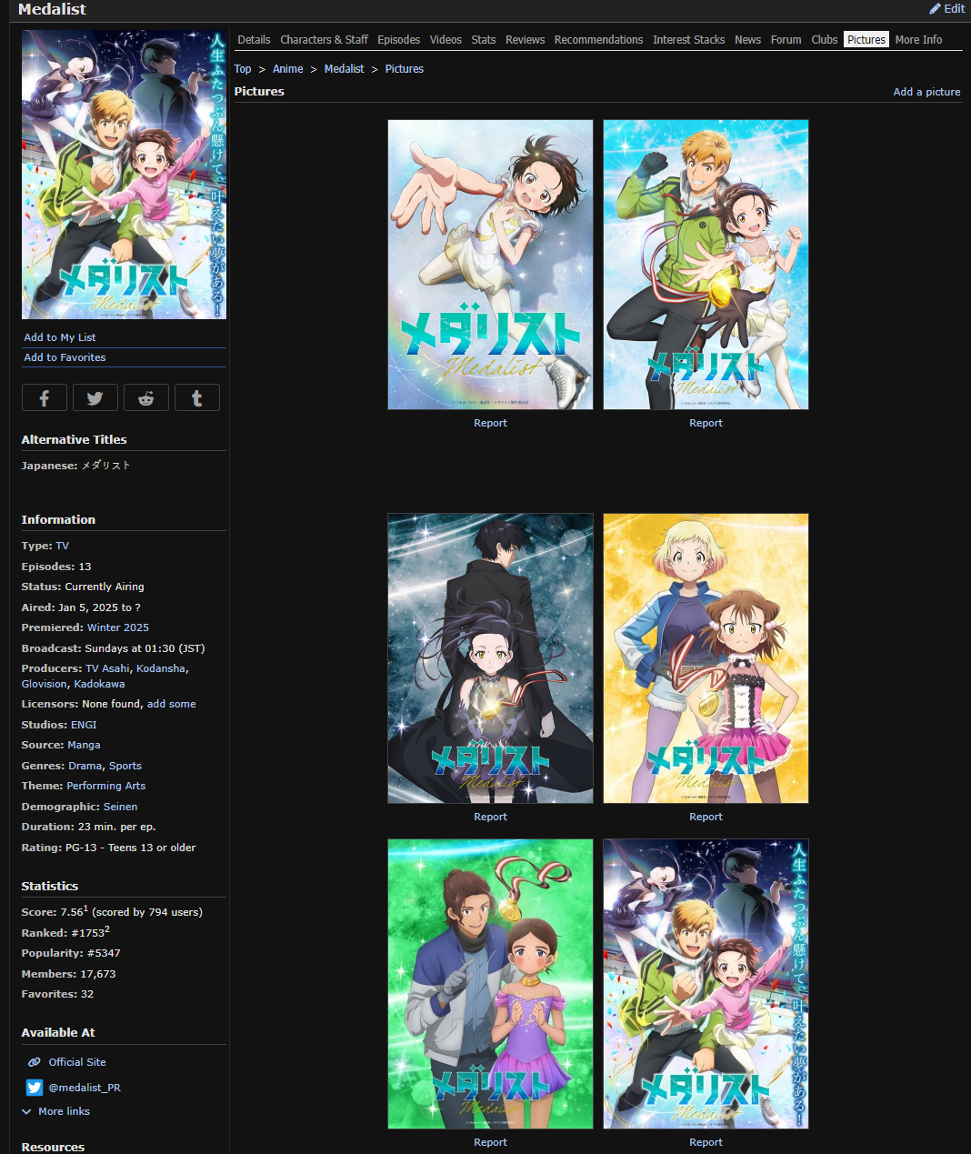Switch to the Episodes tab

click(x=398, y=40)
